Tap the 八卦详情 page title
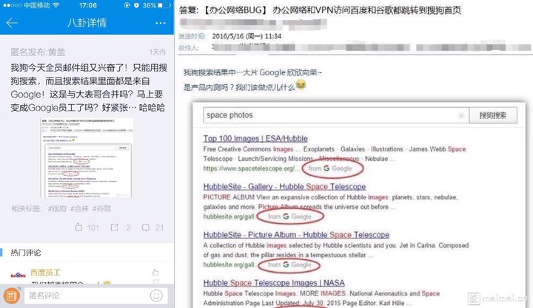The image size is (533, 308). coord(87,23)
